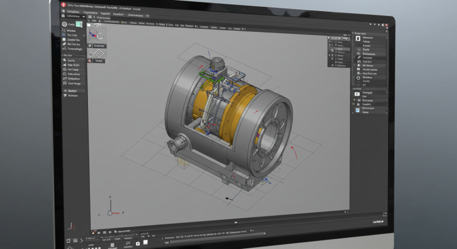This screenshot has width=457, height=249.
Task: Expand the submenu arrow on third sidebar item
Action: (84, 36)
